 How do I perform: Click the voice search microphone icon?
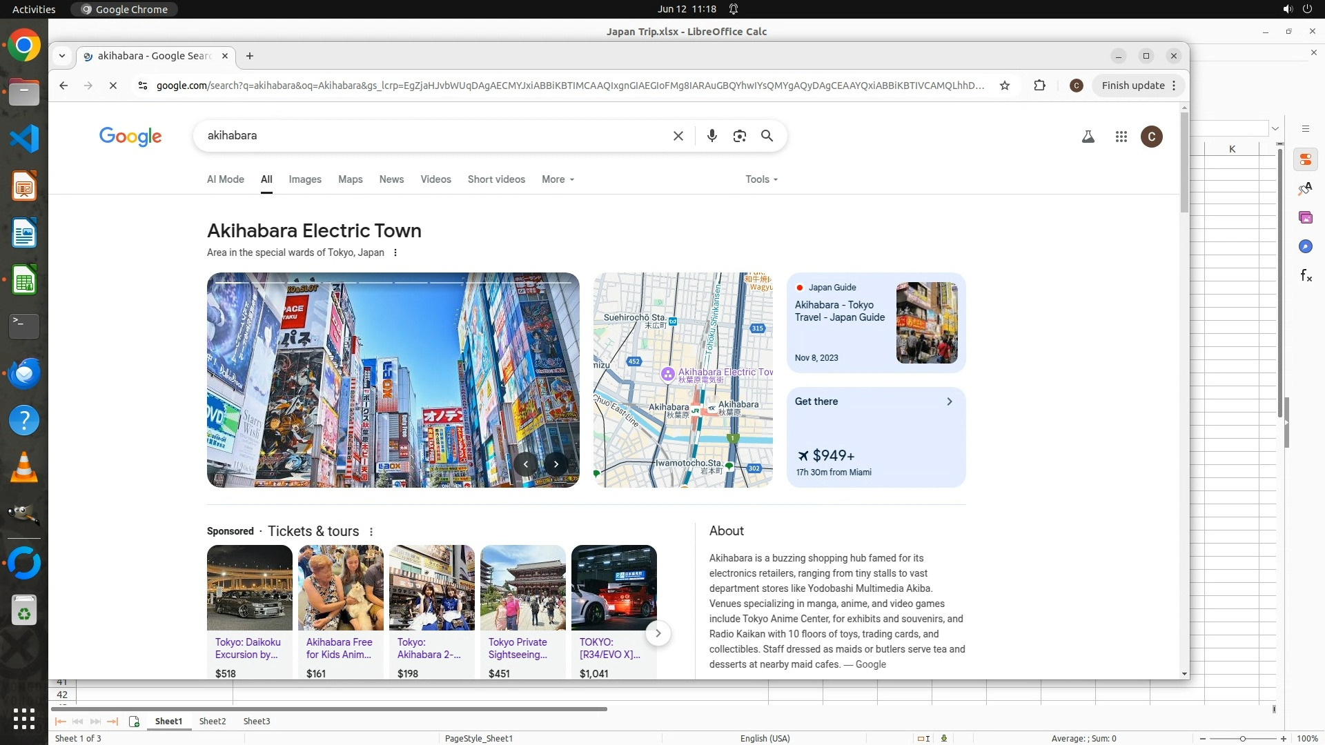pyautogui.click(x=711, y=136)
